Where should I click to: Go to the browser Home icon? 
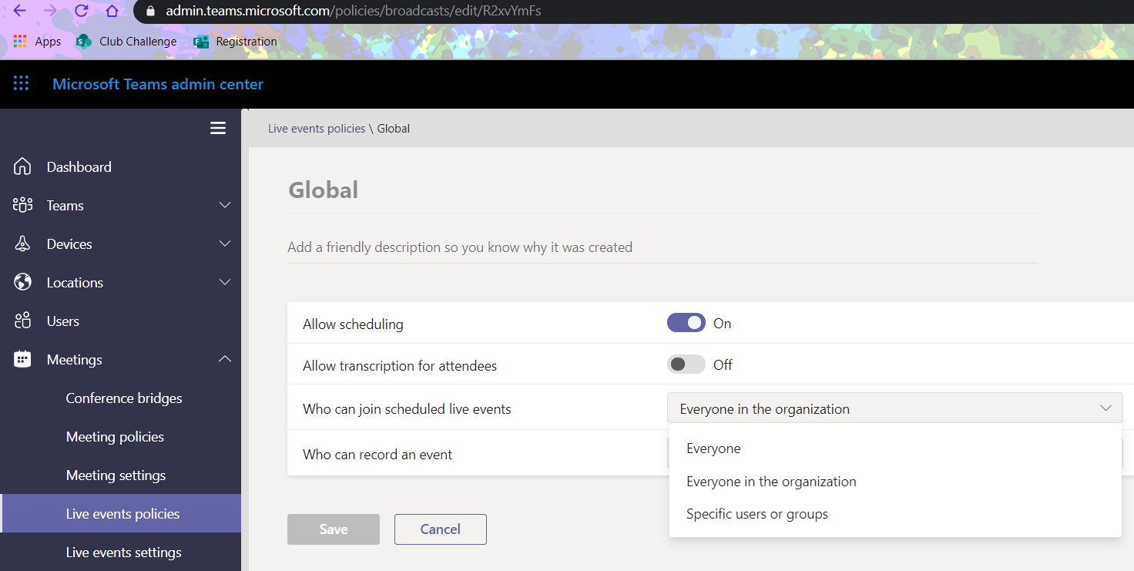coord(112,11)
